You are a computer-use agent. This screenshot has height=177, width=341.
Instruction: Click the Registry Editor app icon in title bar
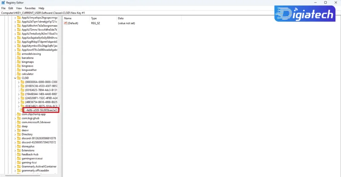[3, 3]
